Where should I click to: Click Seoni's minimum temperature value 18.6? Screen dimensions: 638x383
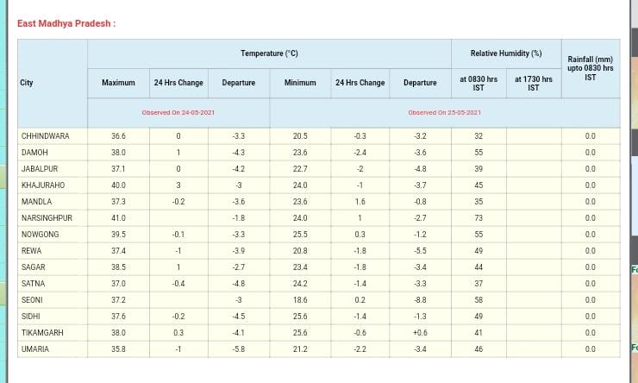[300, 300]
